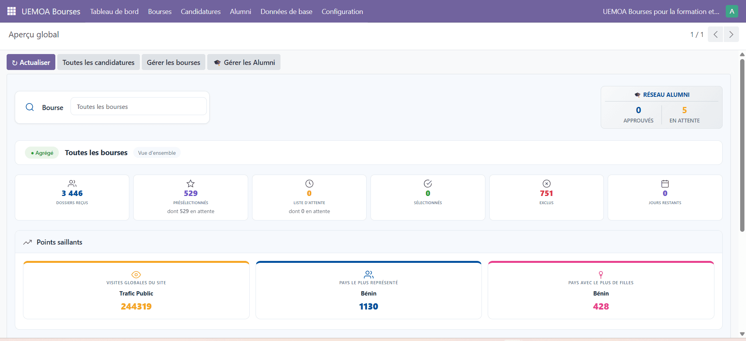This screenshot has height=341, width=746.
Task: Open the Candidatures menu
Action: coord(201,12)
